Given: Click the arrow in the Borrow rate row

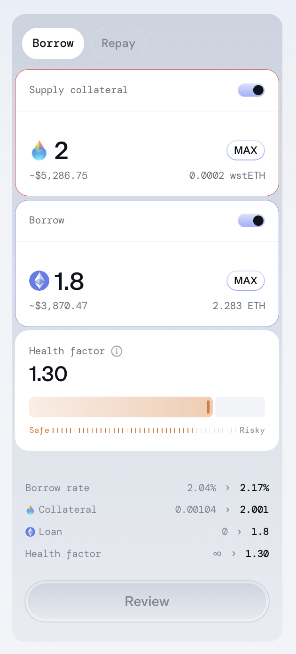Looking at the screenshot, I should (228, 488).
